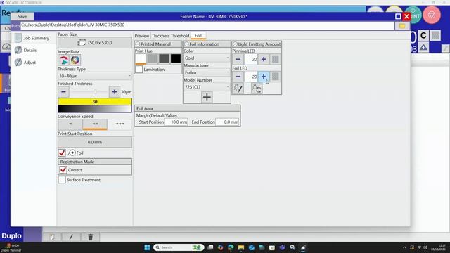Click the gray square beside Pinning LED

coord(275,59)
